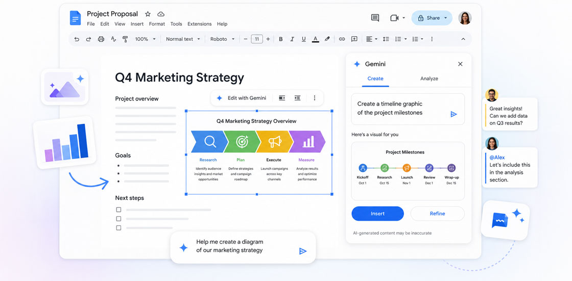Switch to the Analyze tab in Gemini
The height and width of the screenshot is (281, 572).
coord(429,79)
